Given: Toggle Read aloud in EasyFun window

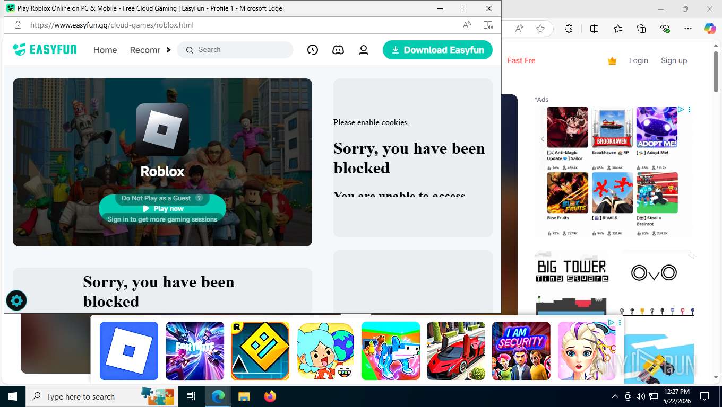Looking at the screenshot, I should click(x=467, y=25).
